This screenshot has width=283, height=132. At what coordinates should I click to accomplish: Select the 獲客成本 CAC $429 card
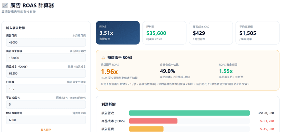pos(211,33)
